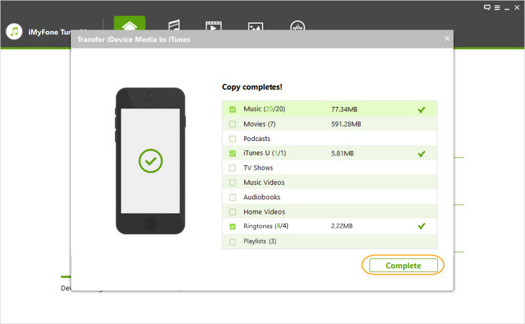
Task: Check the TV Shows checkbox
Action: point(232,168)
